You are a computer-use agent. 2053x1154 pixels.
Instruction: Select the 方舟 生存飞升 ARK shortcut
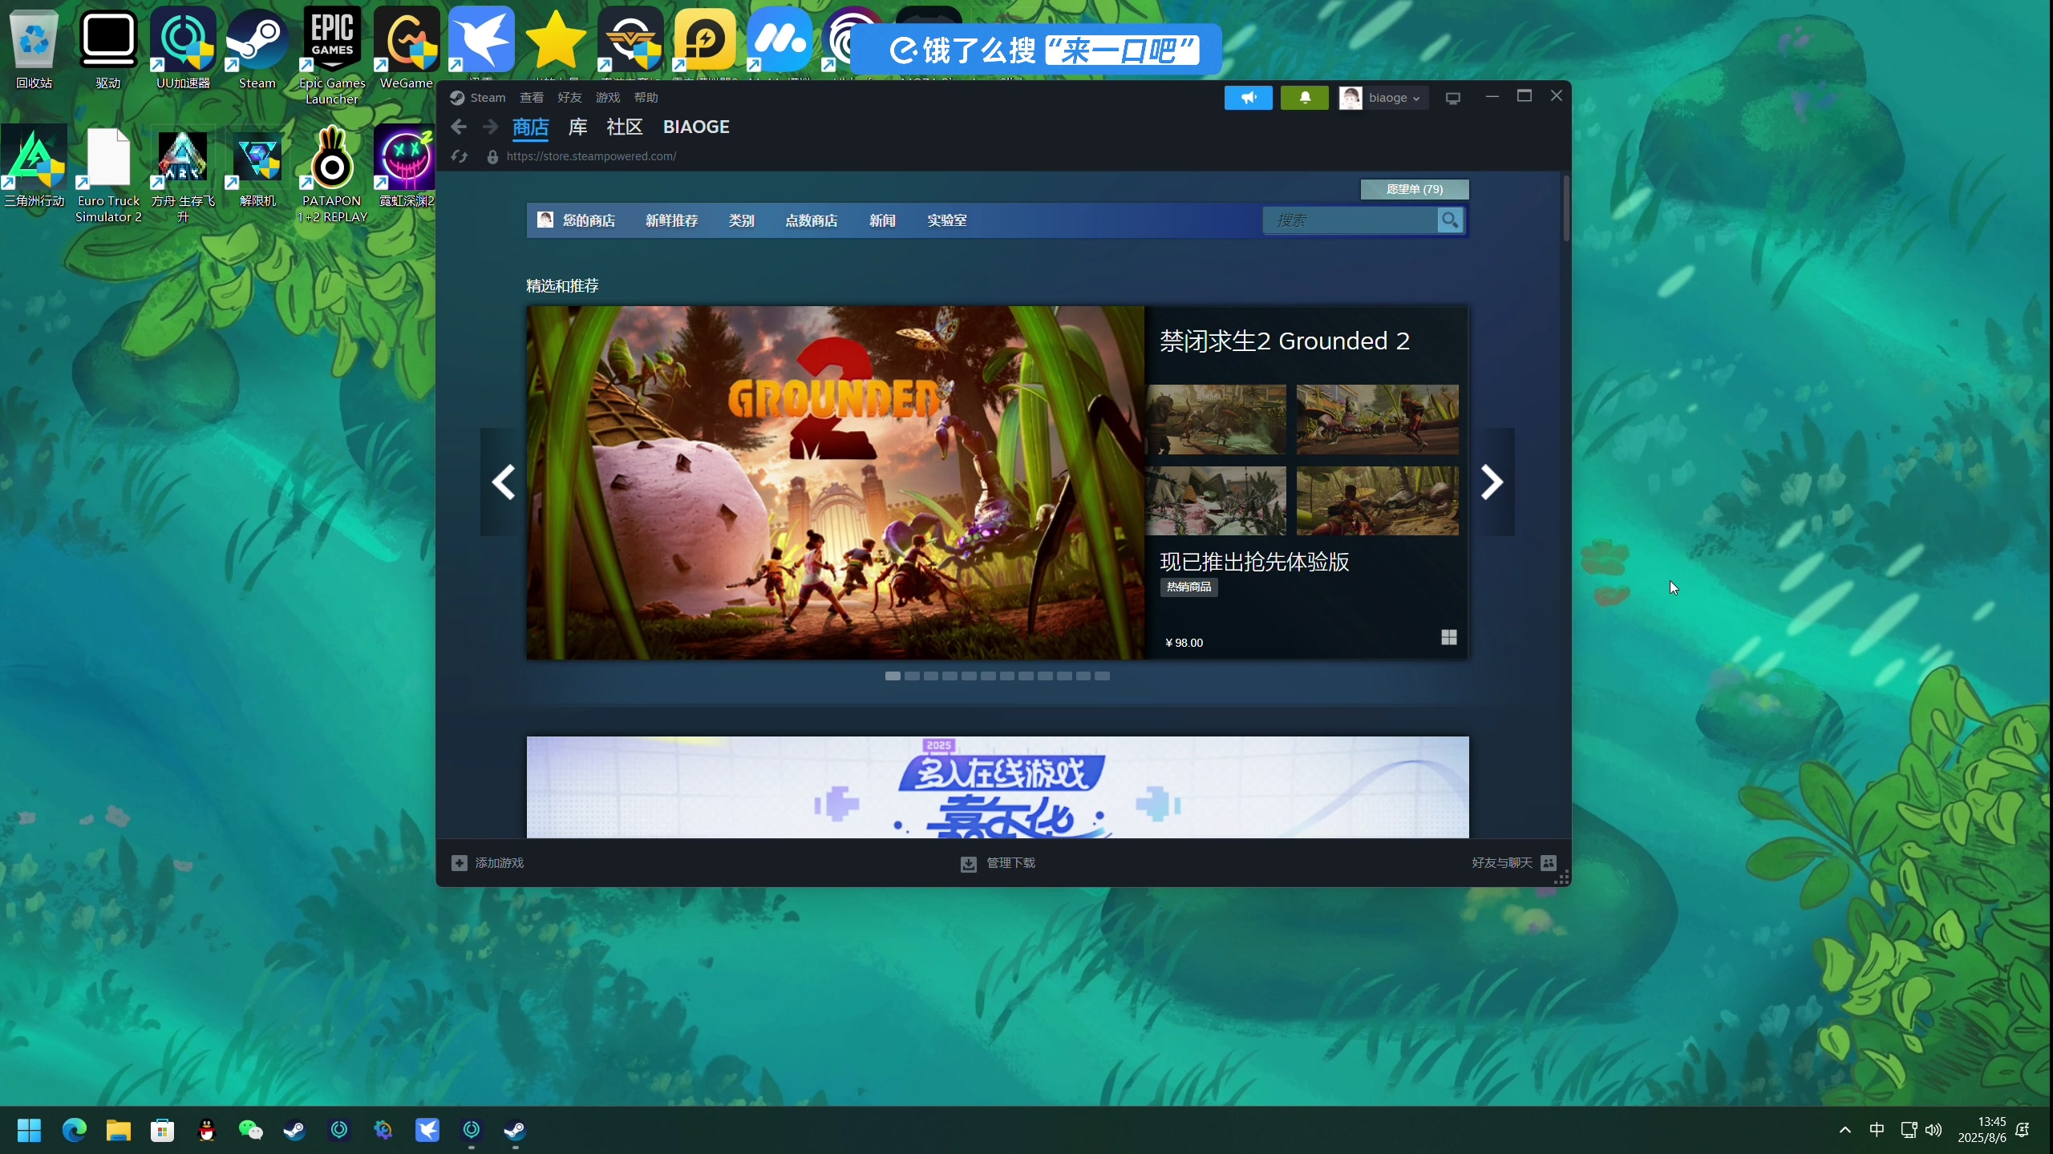click(183, 175)
